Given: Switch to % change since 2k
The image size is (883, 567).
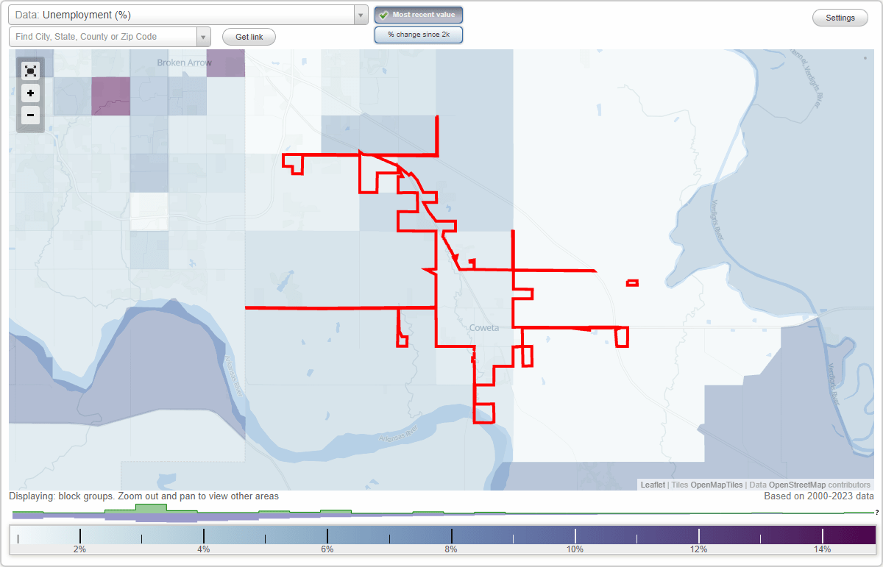Looking at the screenshot, I should (419, 35).
